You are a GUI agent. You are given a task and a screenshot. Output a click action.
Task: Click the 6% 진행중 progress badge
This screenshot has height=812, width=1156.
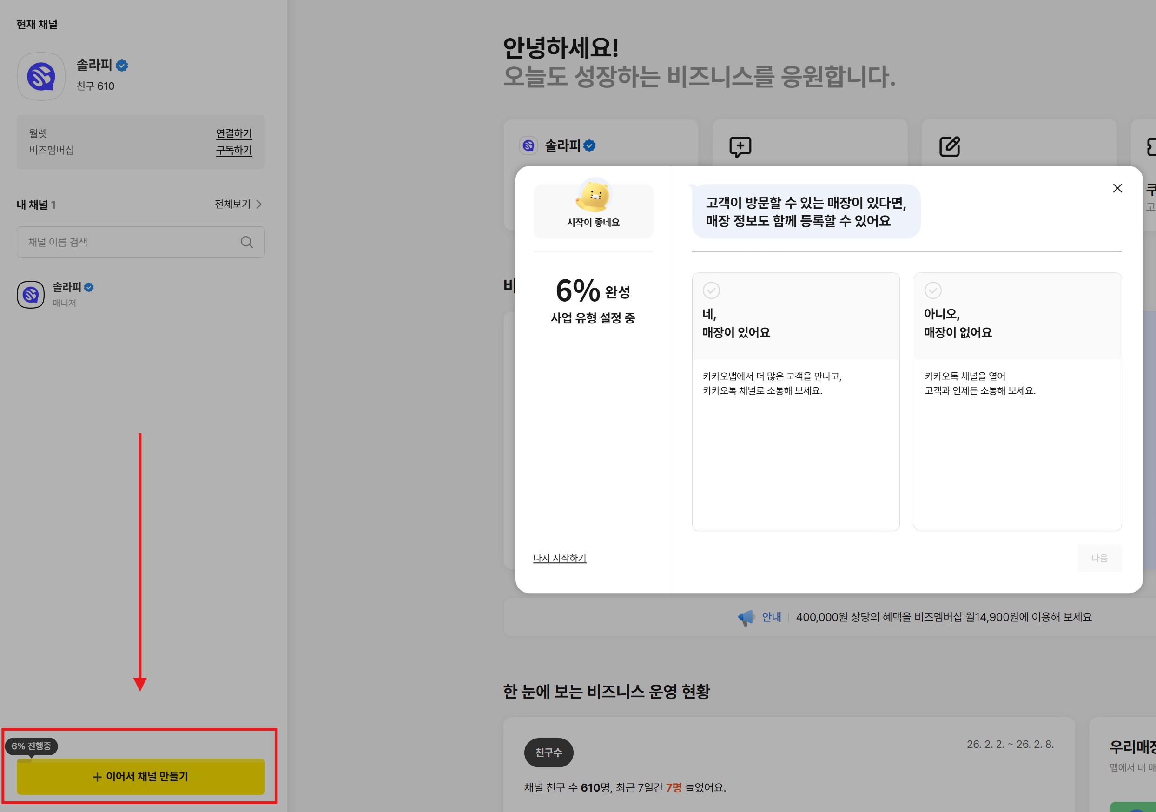31,746
